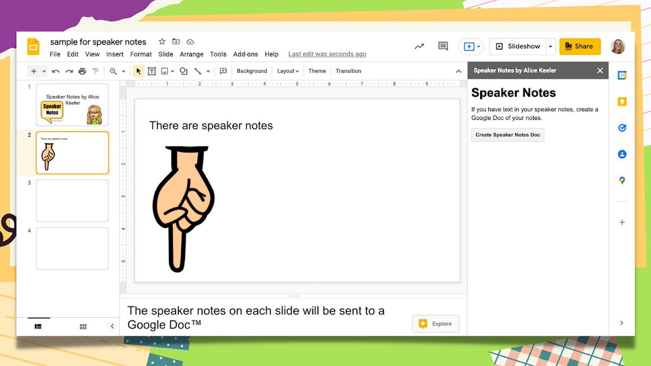Open Google Tasks in the side panel
This screenshot has width=651, height=366.
tap(621, 127)
